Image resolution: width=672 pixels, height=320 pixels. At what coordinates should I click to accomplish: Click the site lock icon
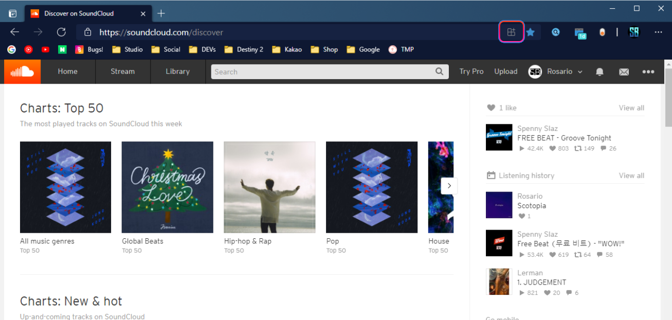point(88,32)
